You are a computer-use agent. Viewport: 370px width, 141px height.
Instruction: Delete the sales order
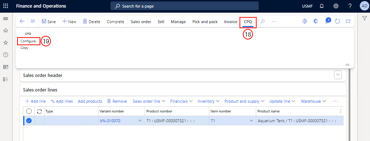[92, 22]
